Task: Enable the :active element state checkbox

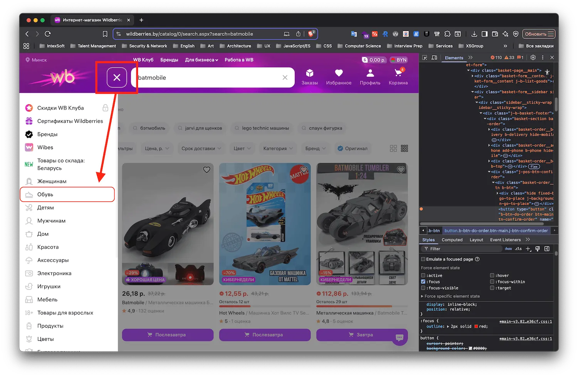Action: click(x=423, y=276)
